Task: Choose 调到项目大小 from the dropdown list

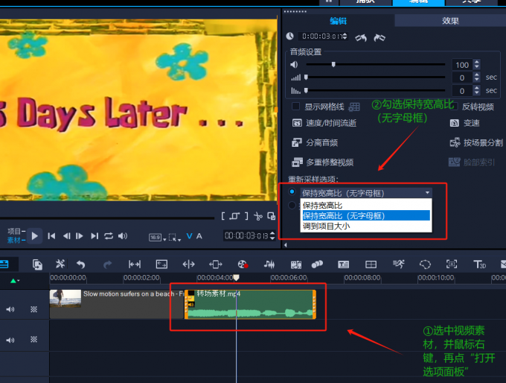Action: [x=326, y=226]
